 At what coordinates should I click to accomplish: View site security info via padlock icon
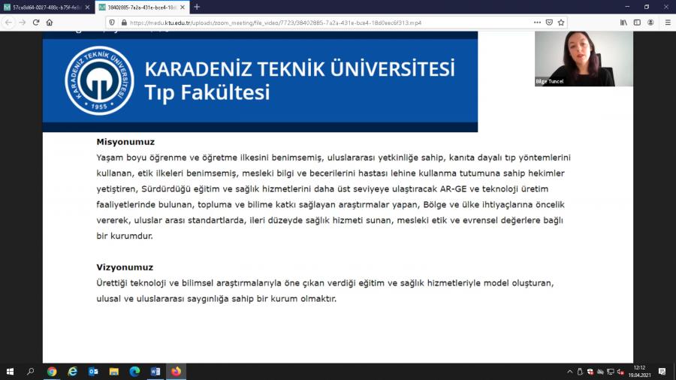[124, 23]
